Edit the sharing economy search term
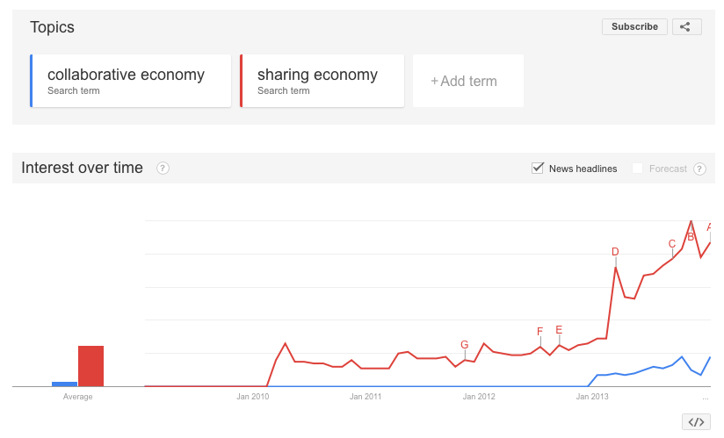724x438 pixels. point(322,81)
